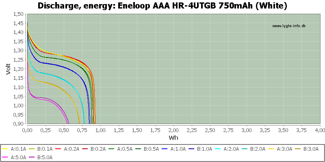Click the 2,75 tick on Wh axis
This screenshot has width=325, height=162.
click(228, 130)
